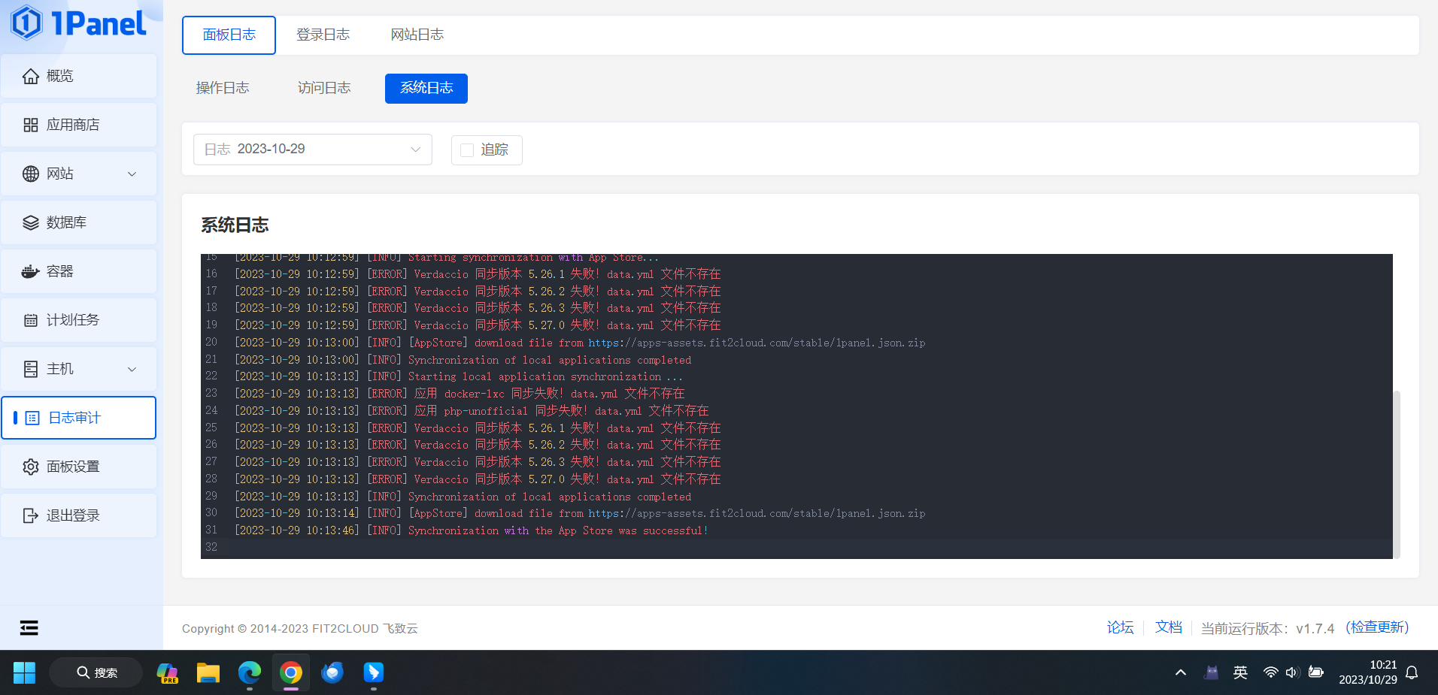Open the Windows Start menu
The height and width of the screenshot is (695, 1438).
[x=24, y=672]
